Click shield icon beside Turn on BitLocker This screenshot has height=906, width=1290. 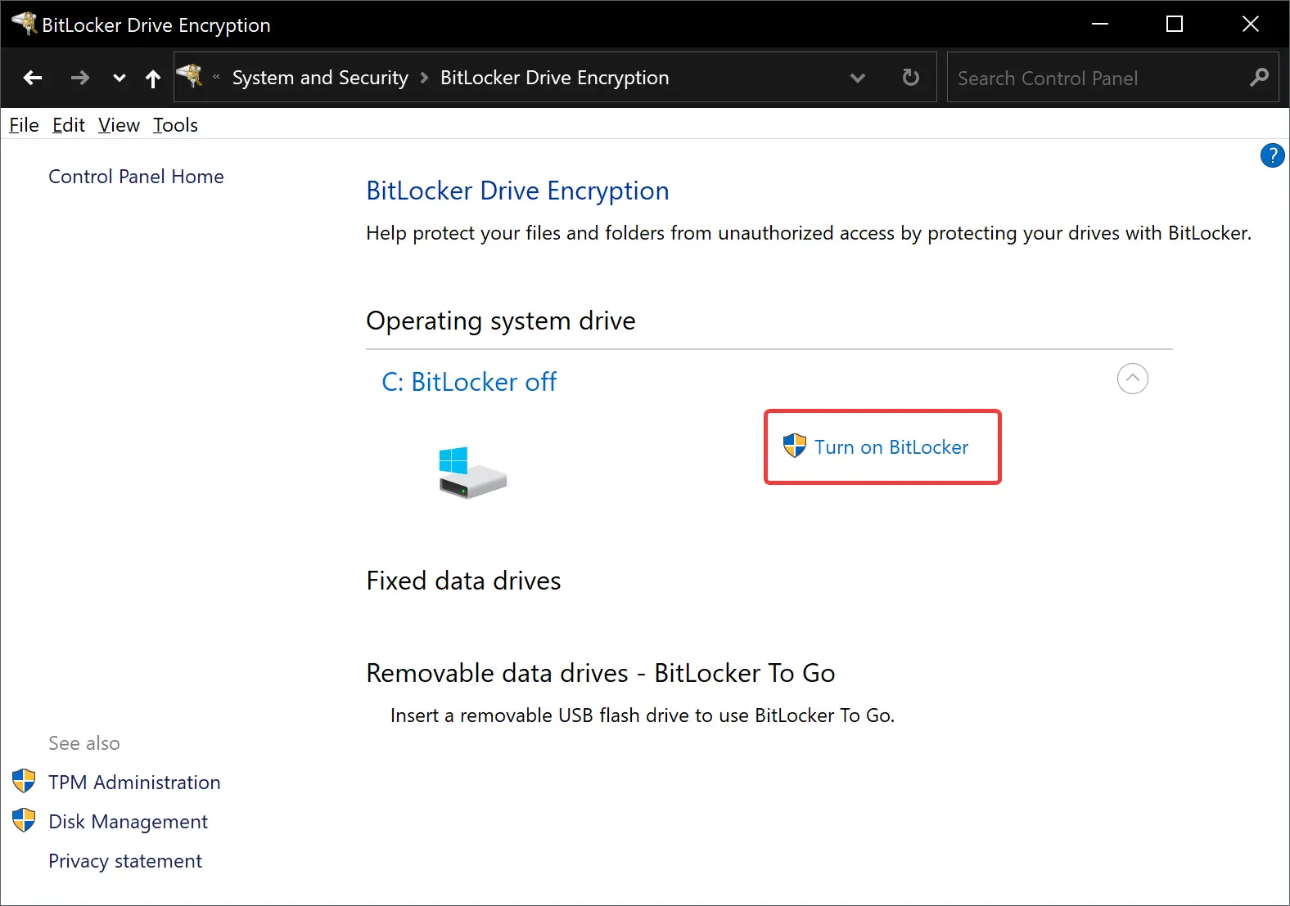pos(795,446)
